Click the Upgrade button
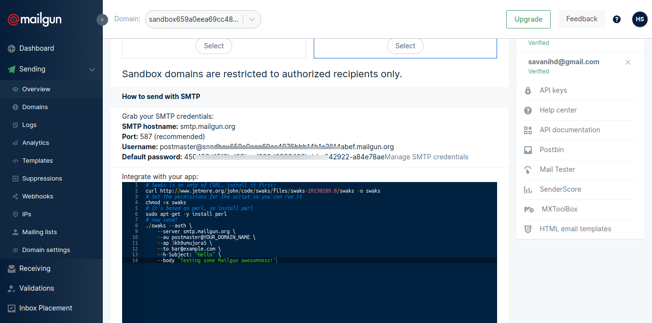 click(528, 19)
